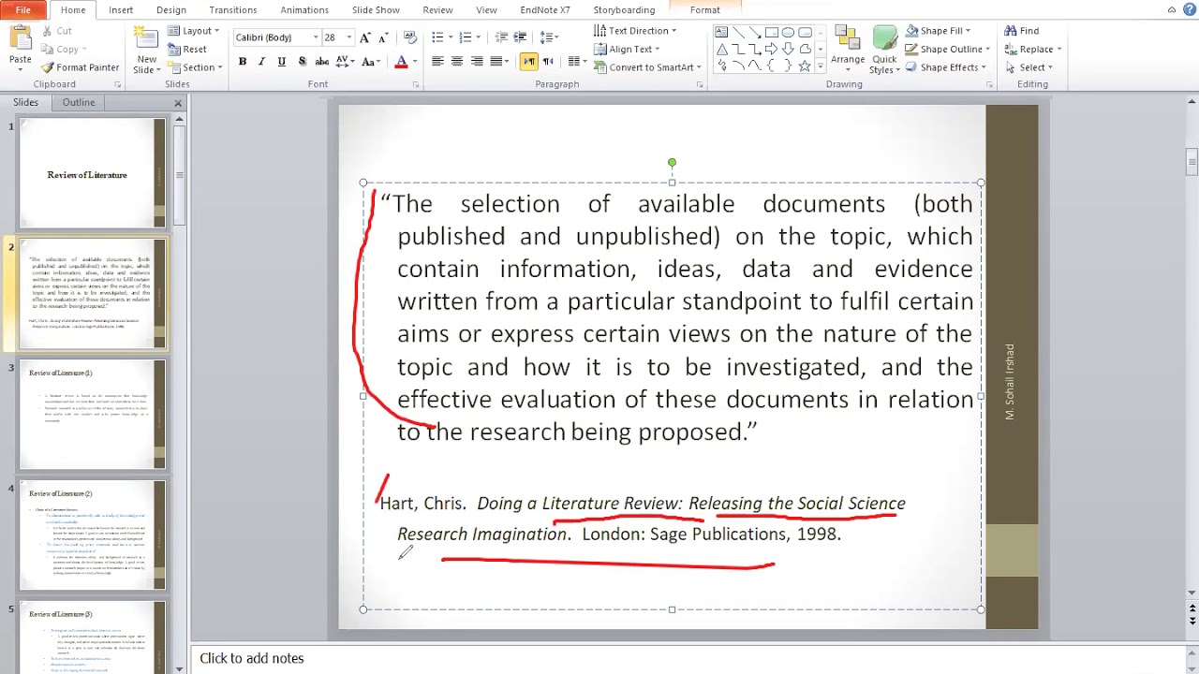Open Quick Styles gallery
This screenshot has height=674, width=1199.
click(x=884, y=50)
